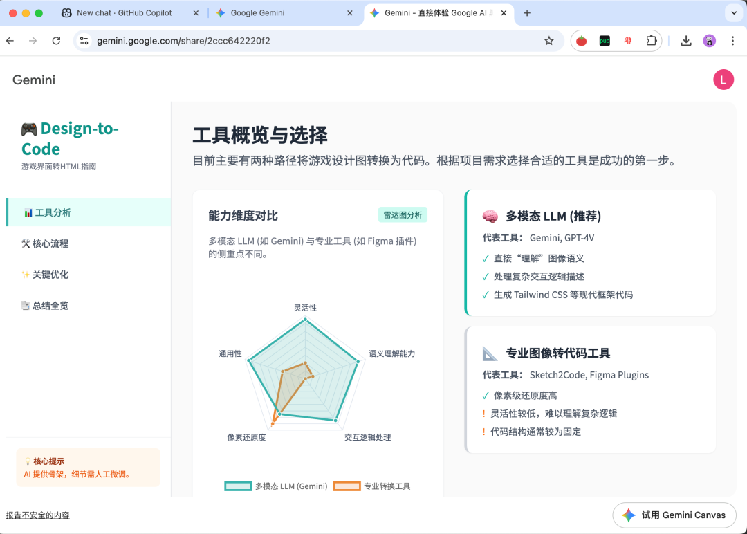Image resolution: width=747 pixels, height=534 pixels.
Task: Go back to the previous page
Action: (10, 41)
